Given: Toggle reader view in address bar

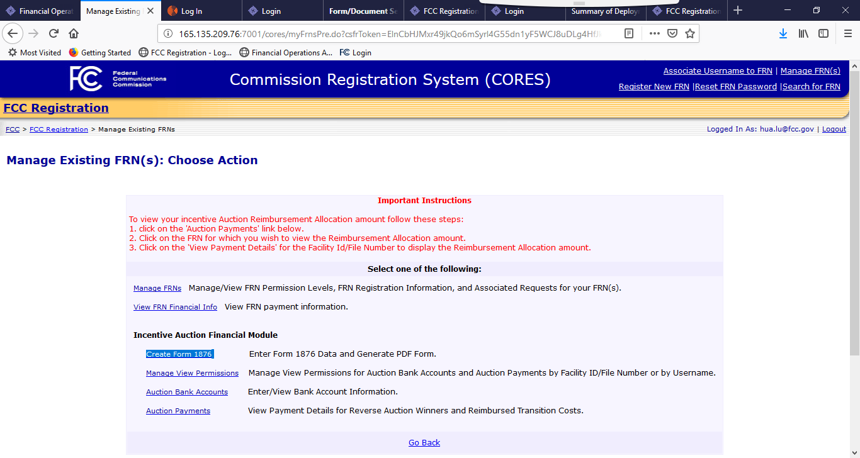Looking at the screenshot, I should pos(629,33).
